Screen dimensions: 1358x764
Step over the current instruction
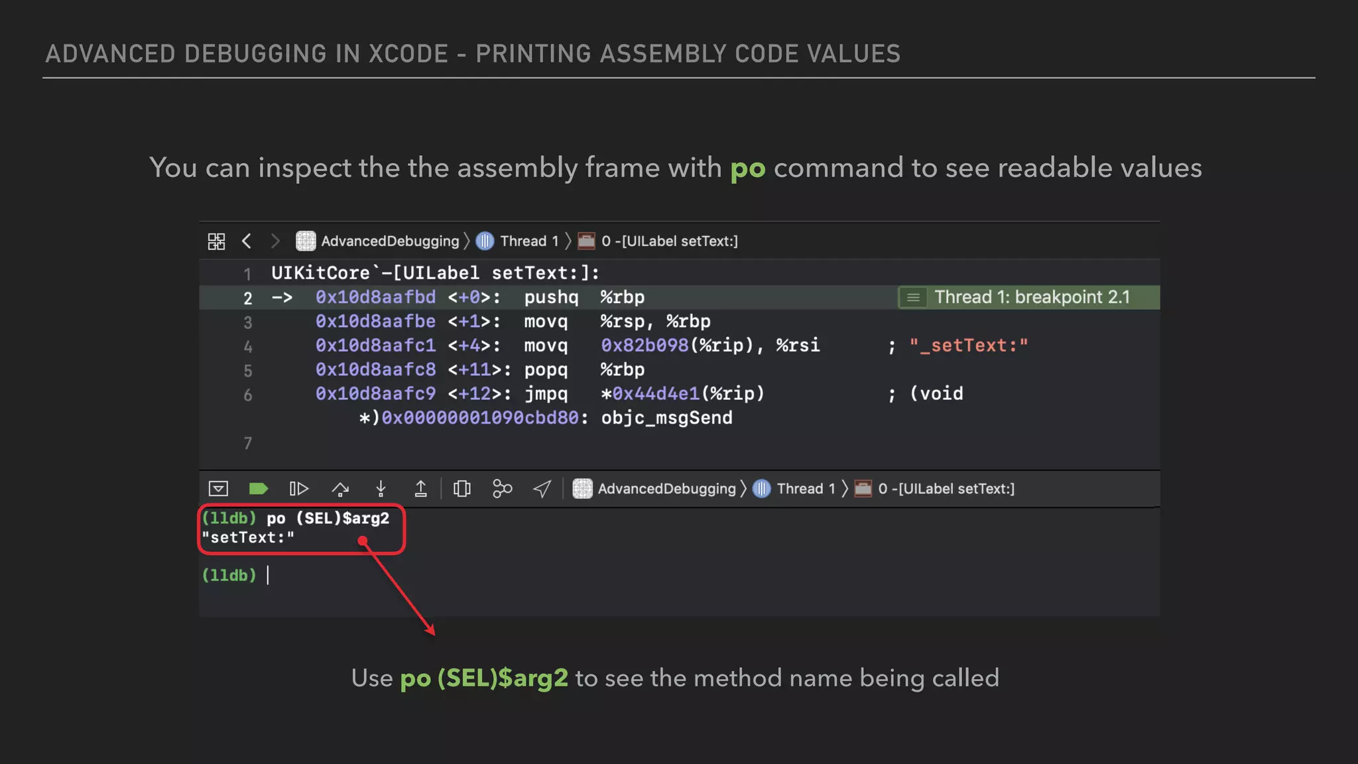(340, 489)
